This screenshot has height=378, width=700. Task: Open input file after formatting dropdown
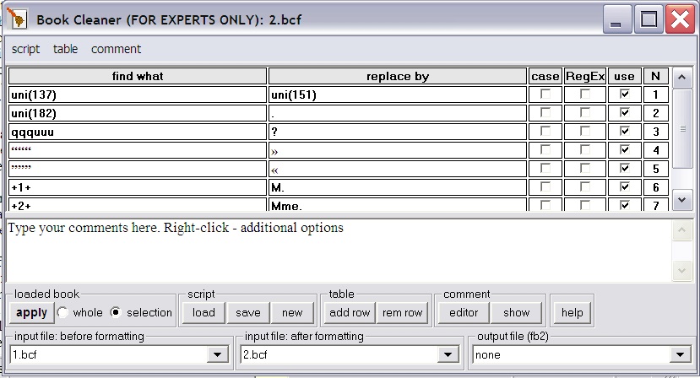(x=448, y=355)
